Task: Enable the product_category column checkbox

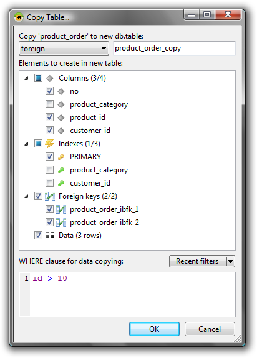Action: [49, 104]
